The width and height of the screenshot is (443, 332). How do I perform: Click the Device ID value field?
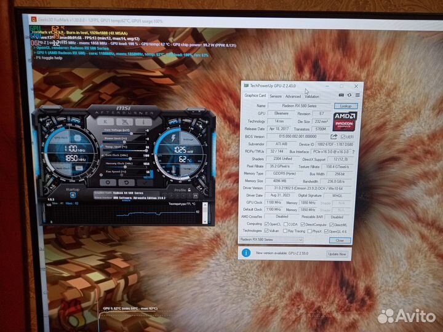[335, 144]
